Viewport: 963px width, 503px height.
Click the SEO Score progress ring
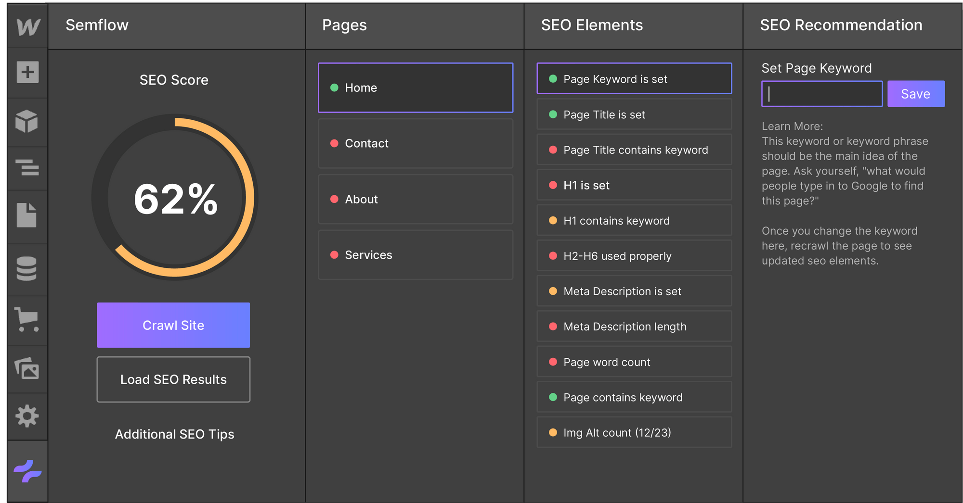(174, 197)
